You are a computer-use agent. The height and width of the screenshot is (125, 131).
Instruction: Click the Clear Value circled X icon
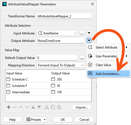90,65
